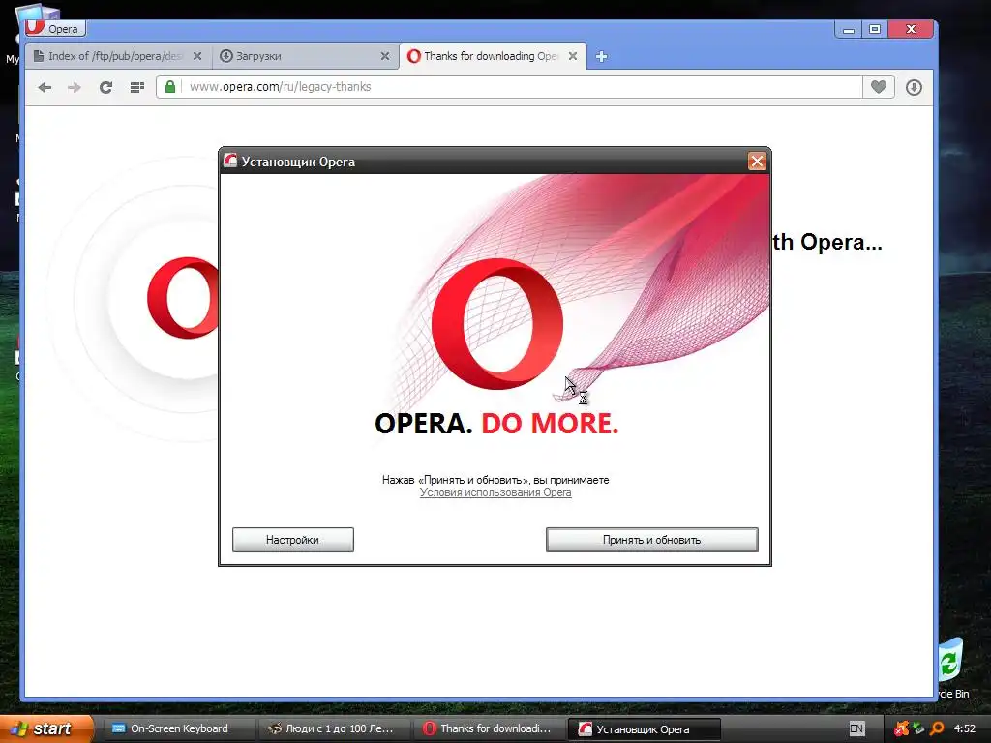The width and height of the screenshot is (991, 743).
Task: Switch to the 'Загрузки' tab
Action: coord(305,56)
